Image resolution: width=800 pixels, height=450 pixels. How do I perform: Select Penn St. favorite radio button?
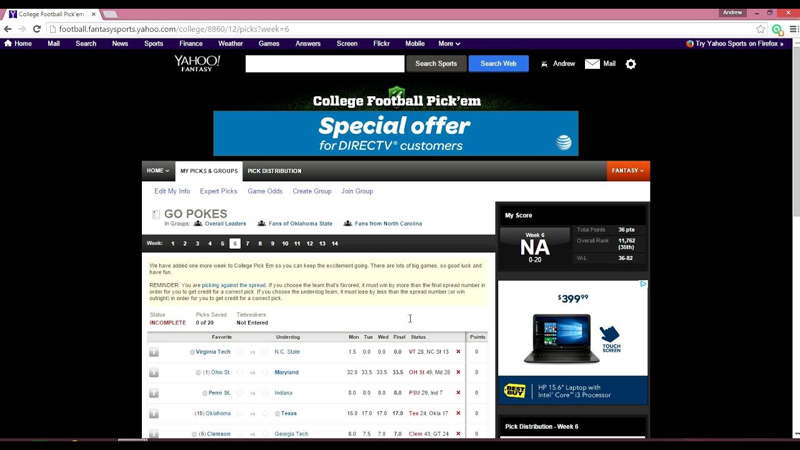click(x=240, y=393)
